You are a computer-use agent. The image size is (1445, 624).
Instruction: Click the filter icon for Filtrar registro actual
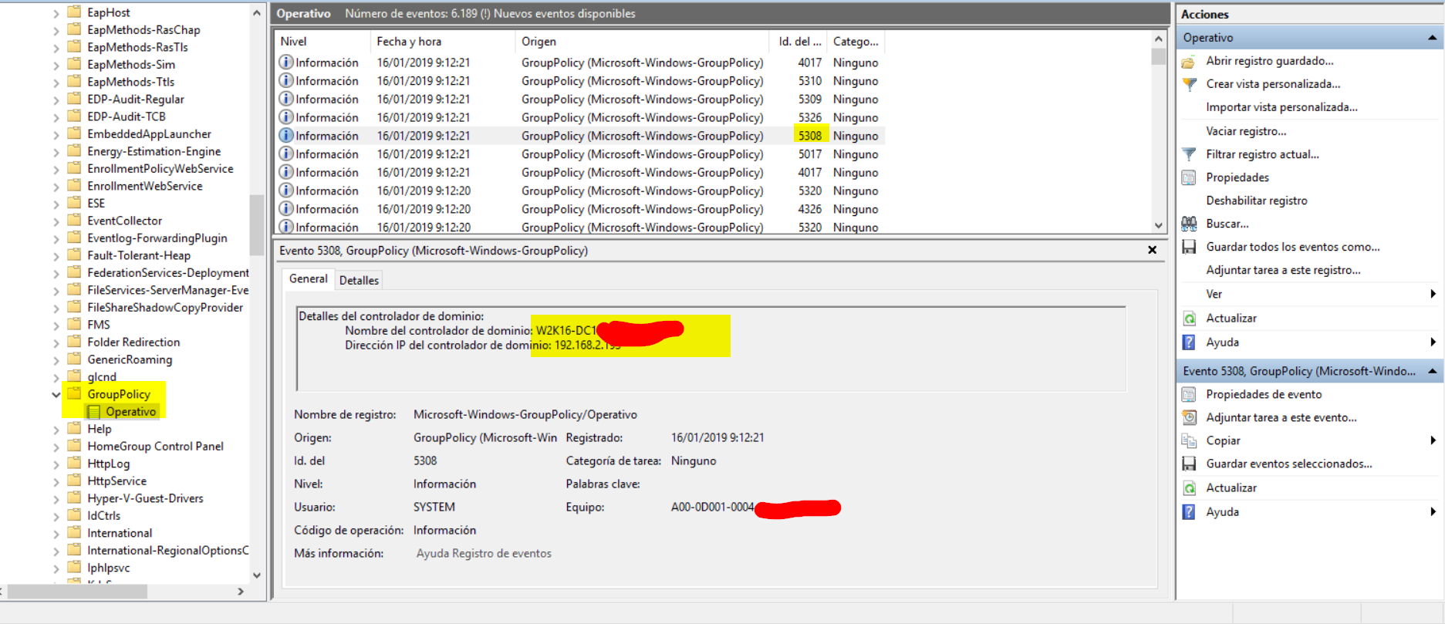[x=1189, y=154]
